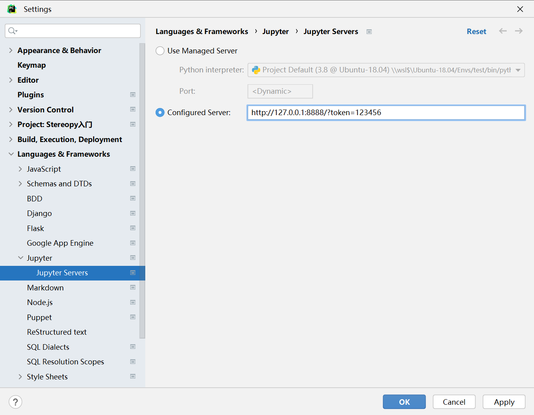The height and width of the screenshot is (415, 534).
Task: Select SQL Dialects in the tree
Action: click(48, 347)
